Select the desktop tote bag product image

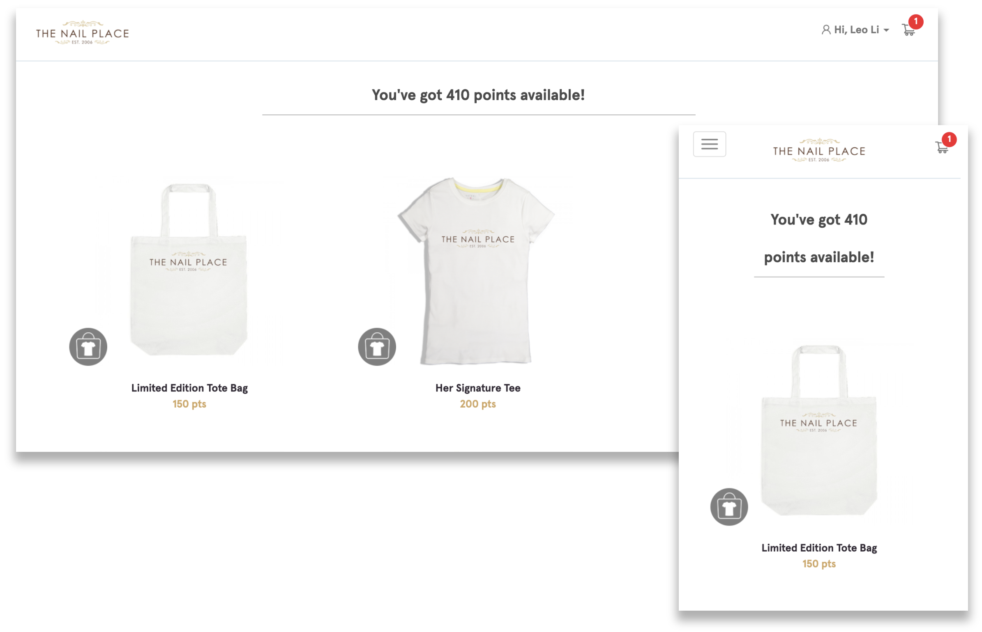point(189,270)
